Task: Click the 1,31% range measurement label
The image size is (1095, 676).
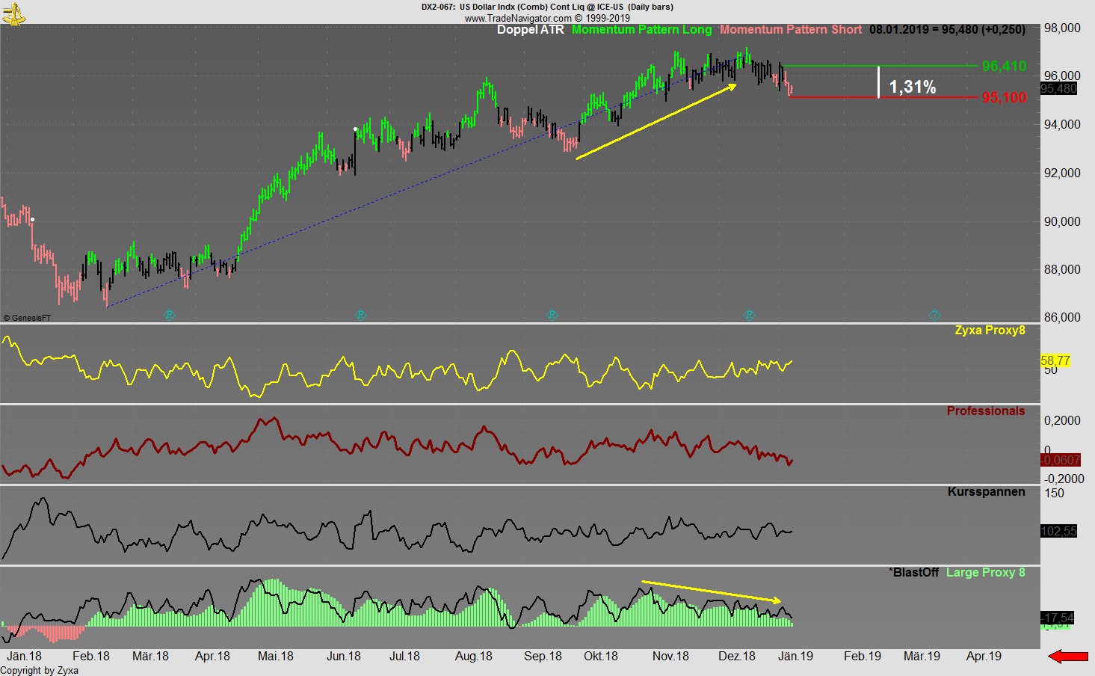Action: [x=912, y=87]
